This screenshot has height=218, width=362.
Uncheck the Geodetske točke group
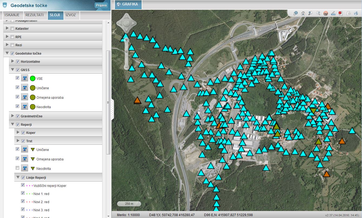pyautogui.click(x=12, y=53)
